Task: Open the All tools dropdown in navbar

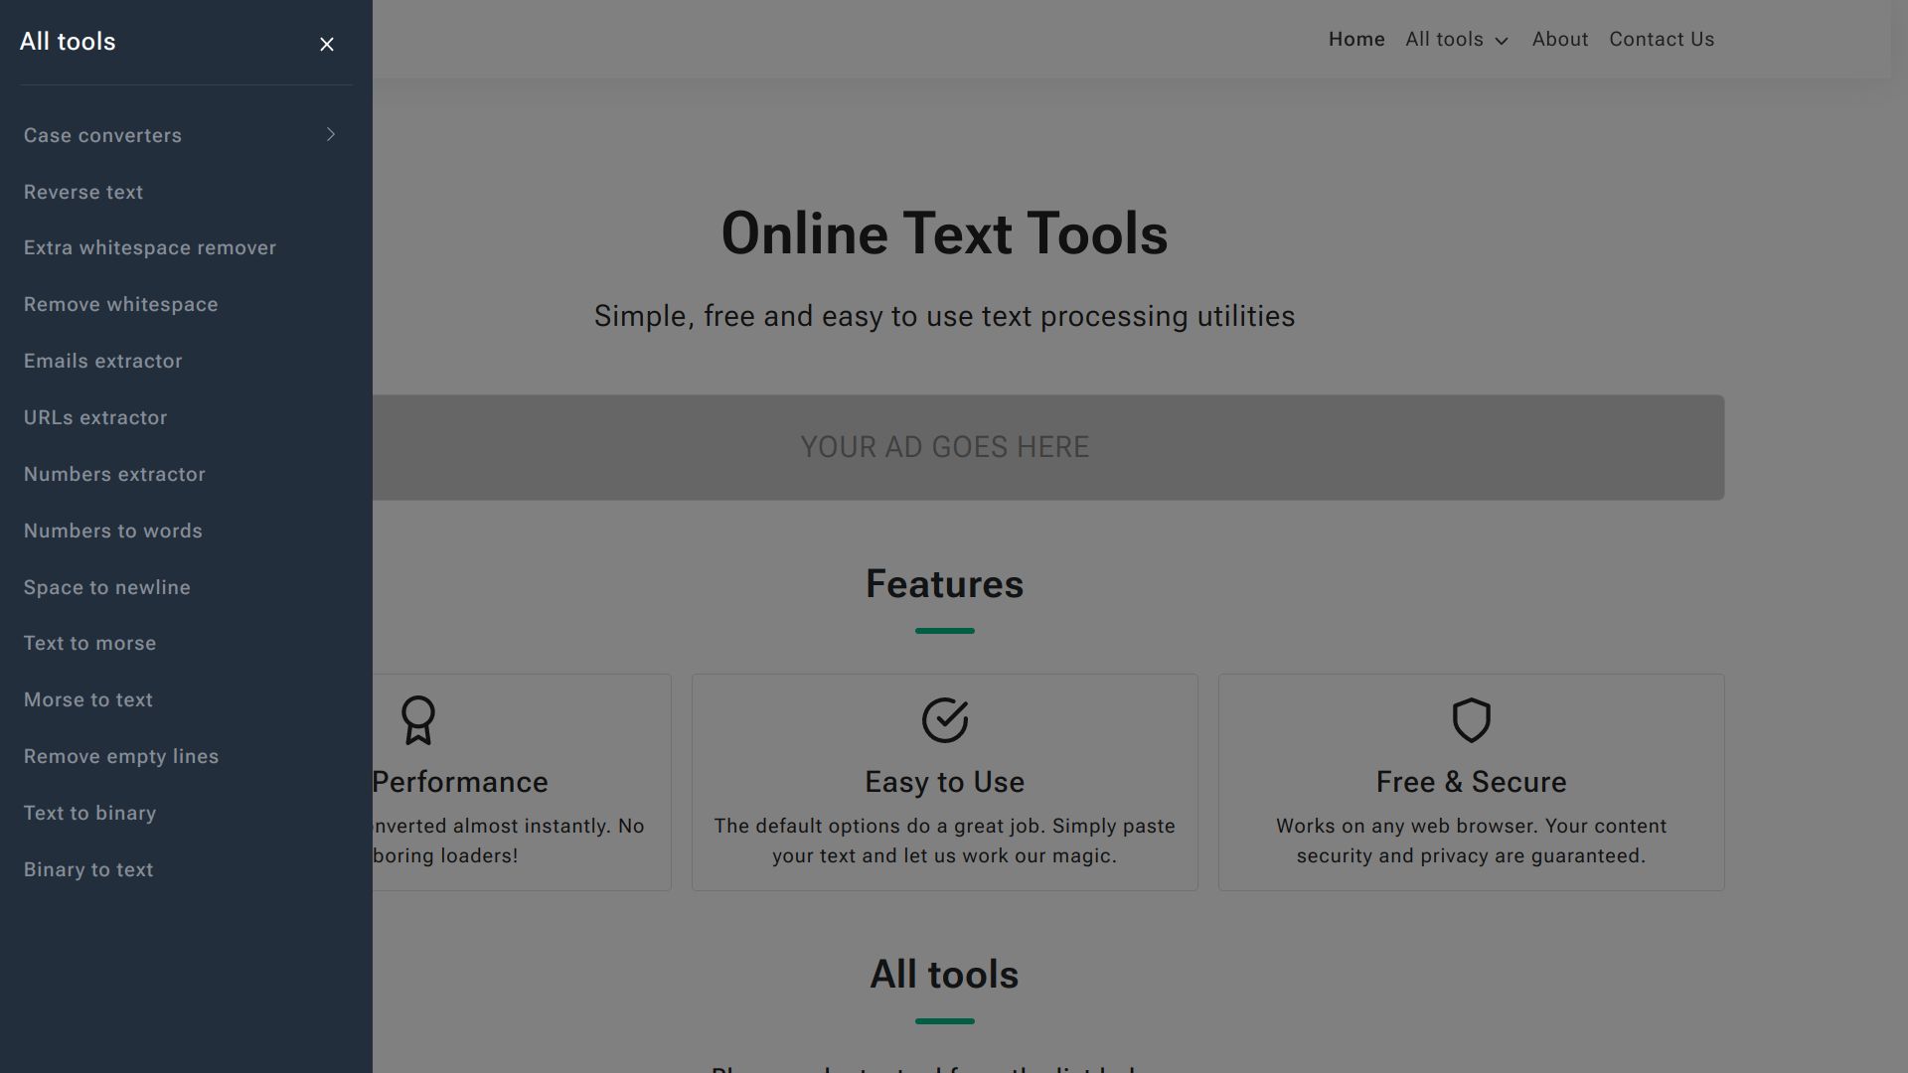Action: click(1457, 40)
